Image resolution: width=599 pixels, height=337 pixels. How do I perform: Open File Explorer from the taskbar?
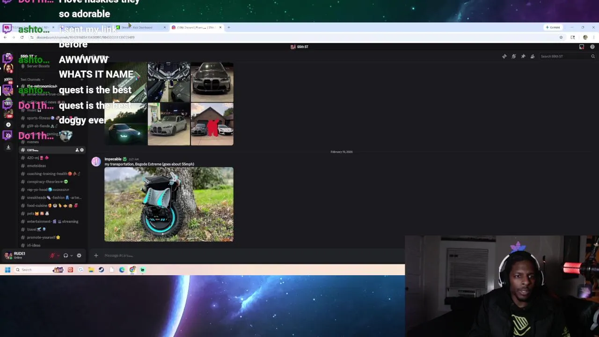pyautogui.click(x=91, y=270)
